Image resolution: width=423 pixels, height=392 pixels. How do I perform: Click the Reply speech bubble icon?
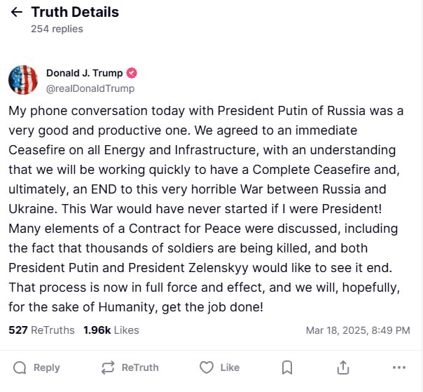click(20, 367)
